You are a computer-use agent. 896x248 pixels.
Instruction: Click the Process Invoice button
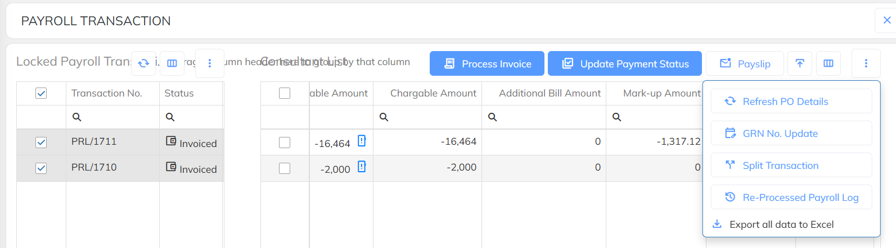pos(487,63)
